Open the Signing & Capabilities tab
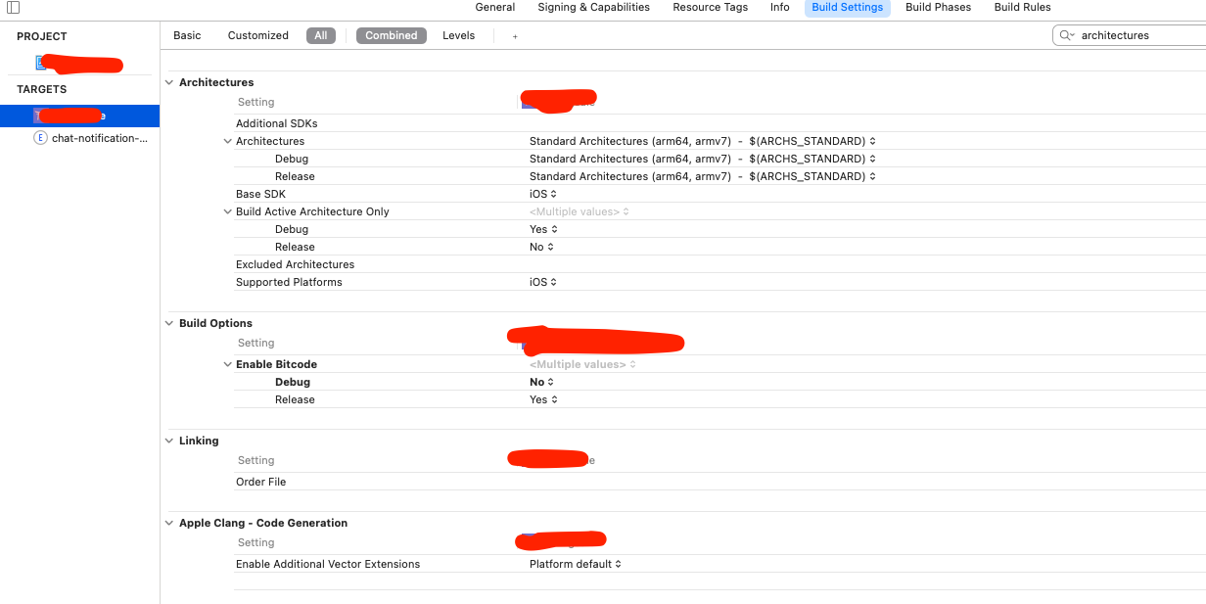1206x604 pixels. point(593,7)
